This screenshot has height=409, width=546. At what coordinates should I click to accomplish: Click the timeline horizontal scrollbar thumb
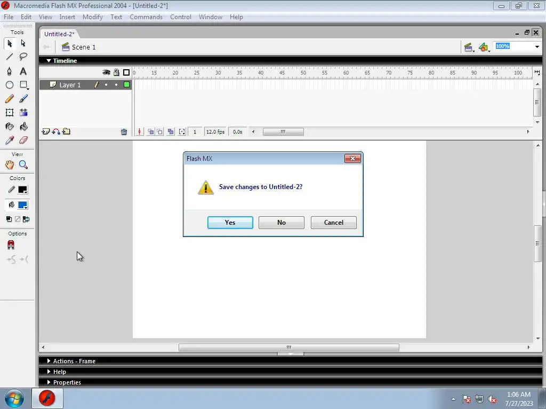click(x=283, y=132)
